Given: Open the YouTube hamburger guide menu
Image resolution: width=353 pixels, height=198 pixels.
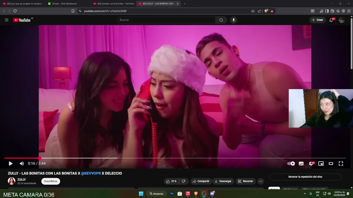Looking at the screenshot, I should pyautogui.click(x=7, y=20).
